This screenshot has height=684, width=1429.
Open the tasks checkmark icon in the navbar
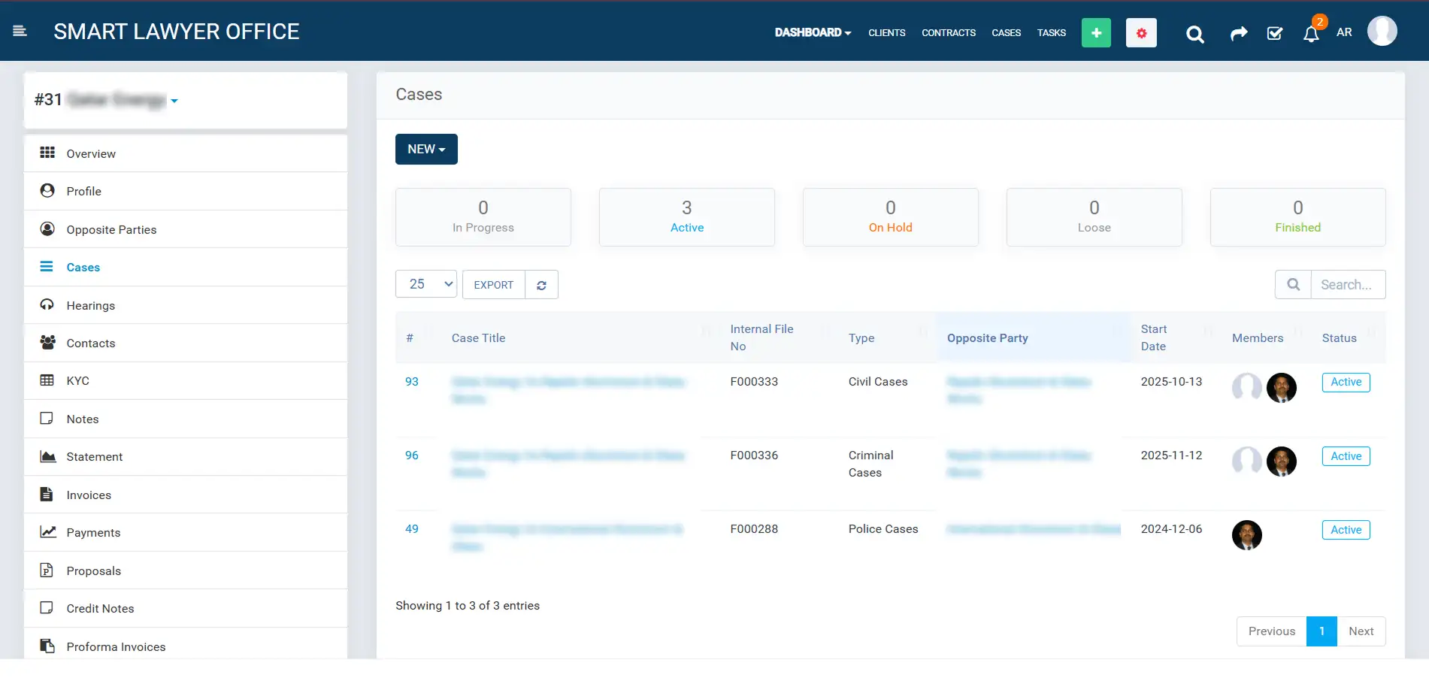pos(1274,34)
